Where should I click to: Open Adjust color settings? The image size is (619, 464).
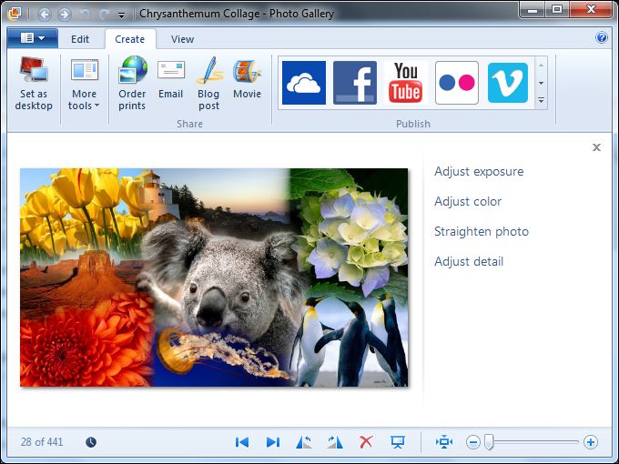click(x=468, y=202)
